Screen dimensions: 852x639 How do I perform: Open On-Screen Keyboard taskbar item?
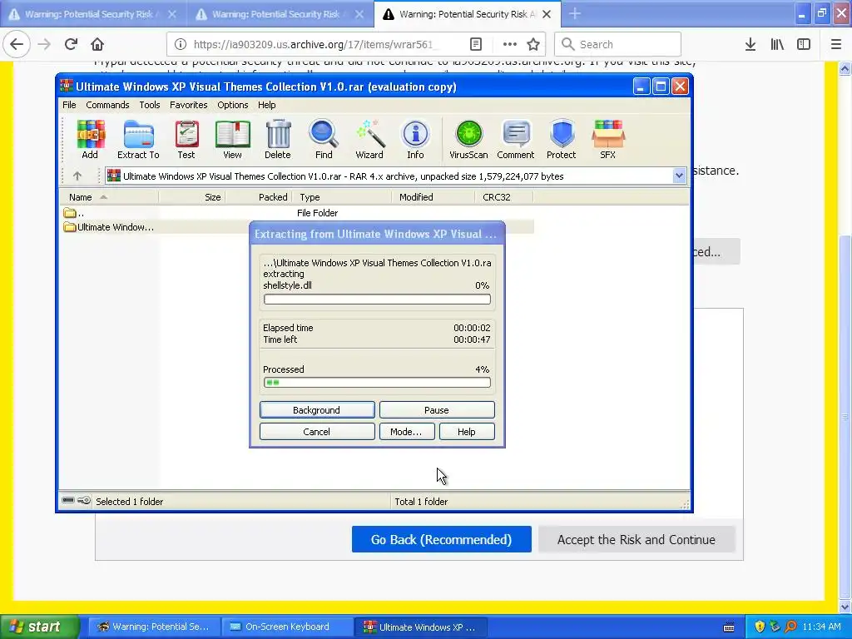click(287, 627)
